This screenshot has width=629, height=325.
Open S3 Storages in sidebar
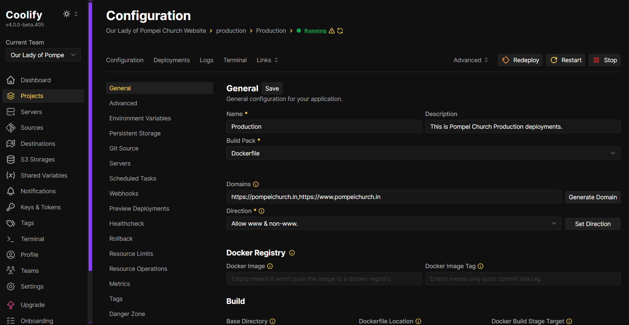(x=37, y=159)
